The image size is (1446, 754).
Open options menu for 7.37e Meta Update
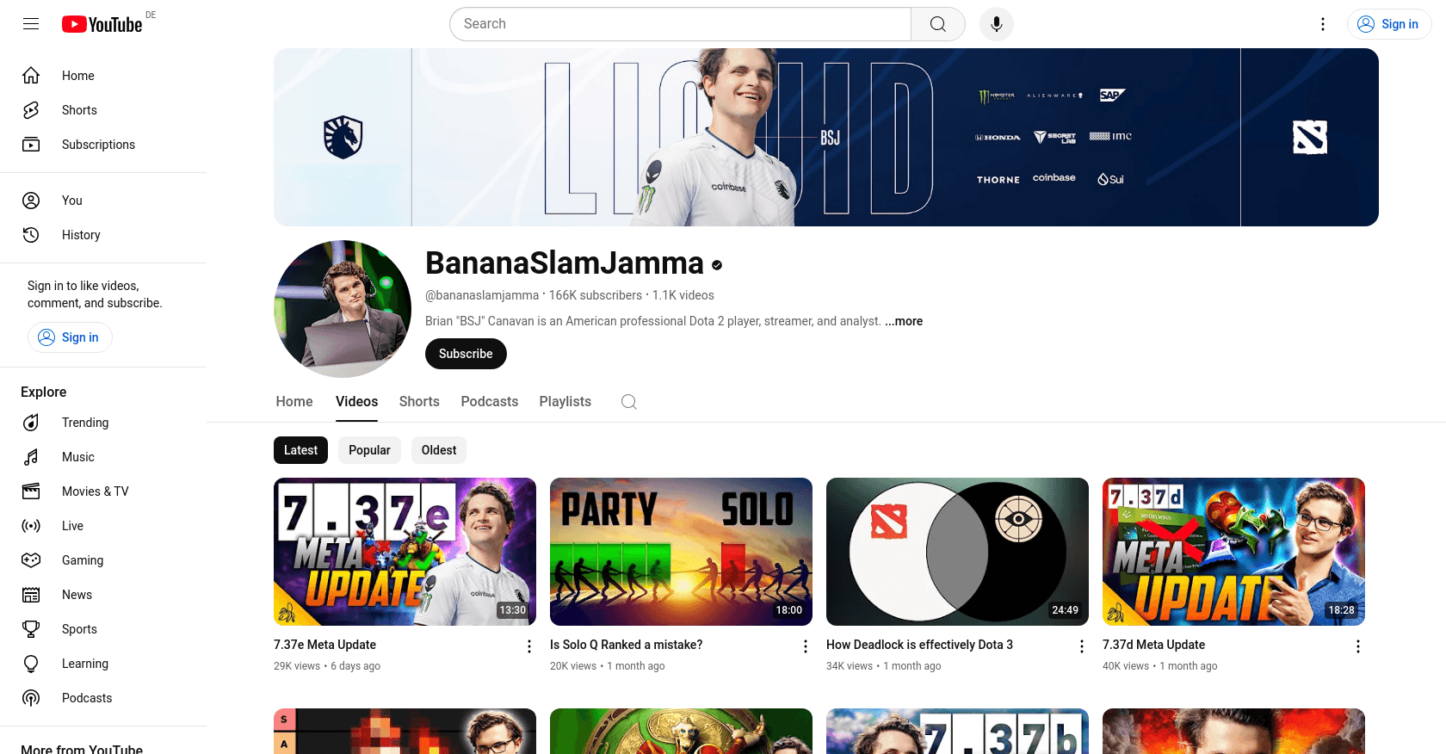click(529, 646)
